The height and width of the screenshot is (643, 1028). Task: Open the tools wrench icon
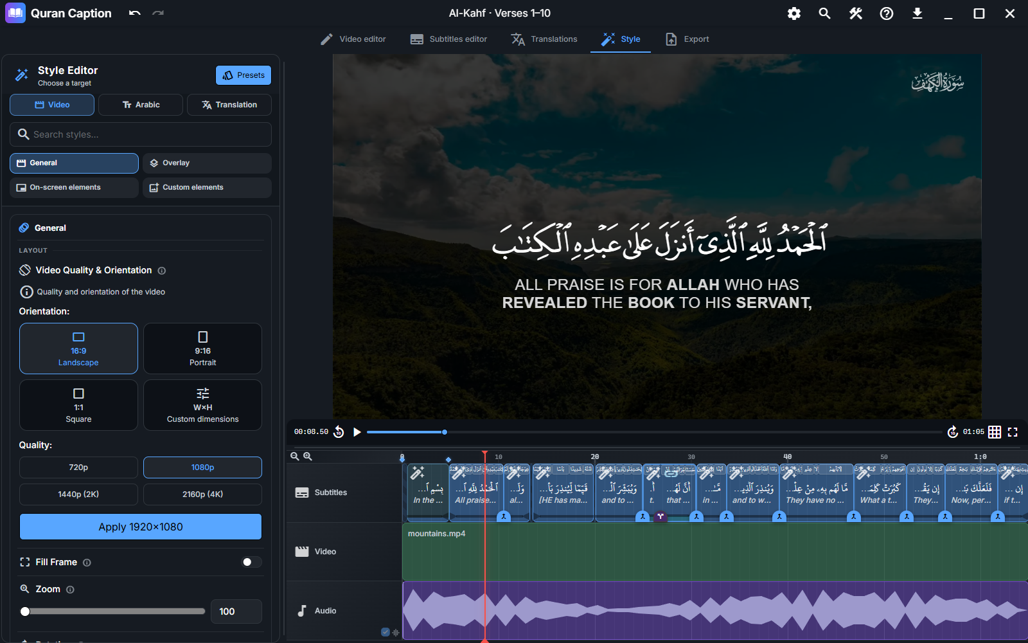(x=855, y=14)
